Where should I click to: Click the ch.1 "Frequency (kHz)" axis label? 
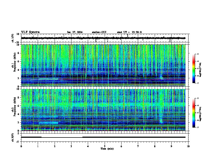(15, 62)
